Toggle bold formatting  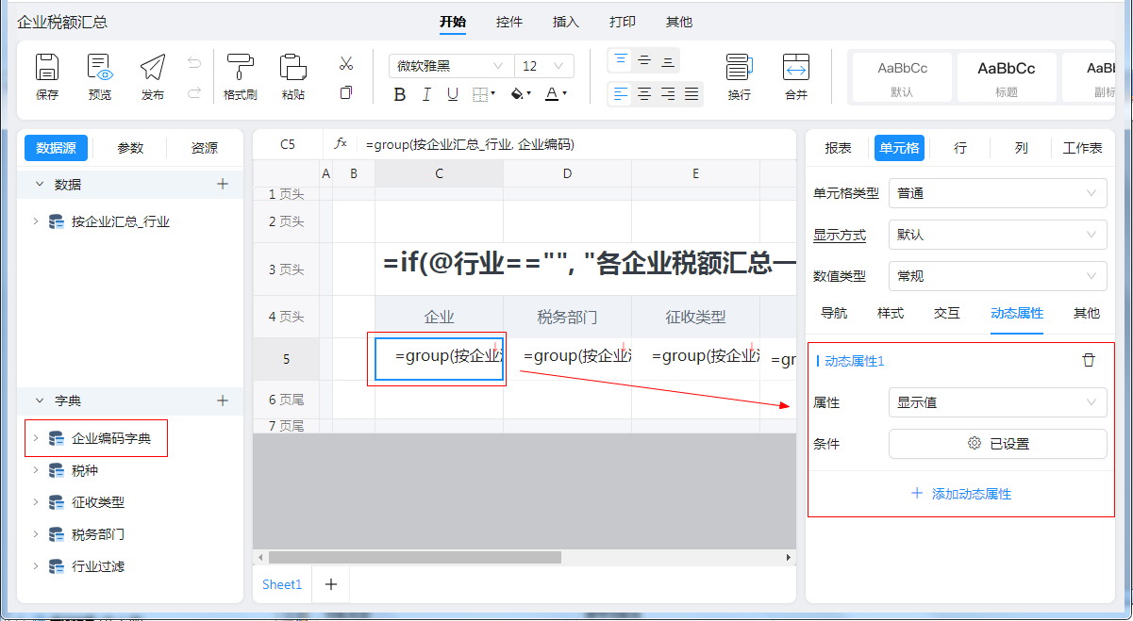[400, 94]
